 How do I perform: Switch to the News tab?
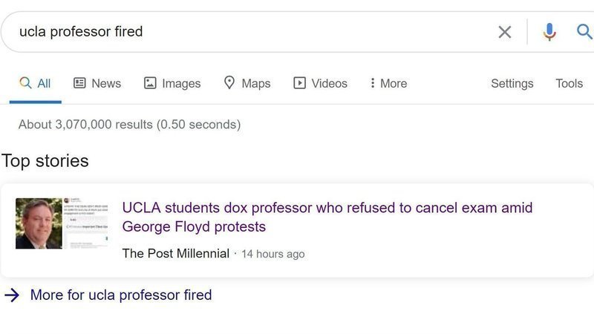(x=106, y=83)
